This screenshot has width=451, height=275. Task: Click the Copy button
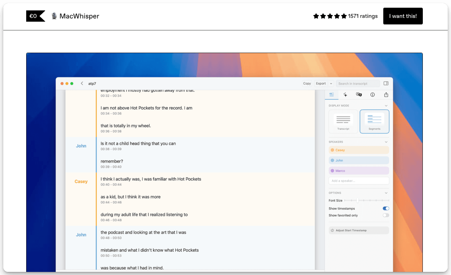[307, 83]
